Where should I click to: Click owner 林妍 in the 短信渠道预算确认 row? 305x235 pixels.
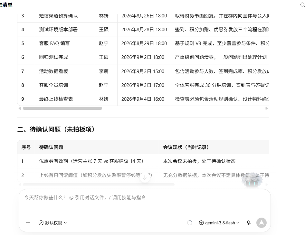104,16
